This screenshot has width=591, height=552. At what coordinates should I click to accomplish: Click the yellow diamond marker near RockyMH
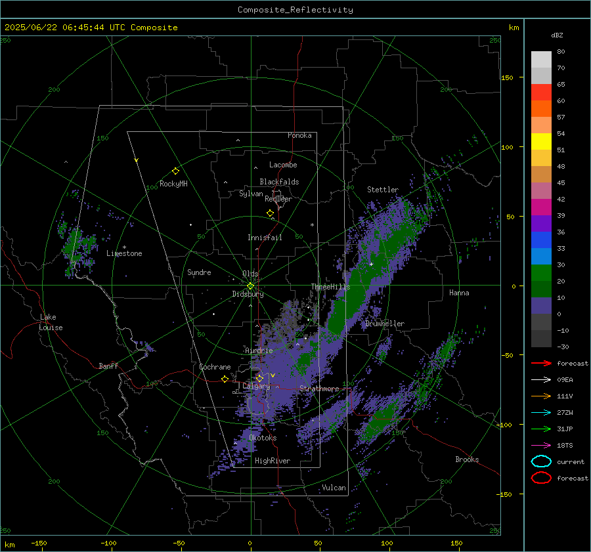pyautogui.click(x=175, y=171)
